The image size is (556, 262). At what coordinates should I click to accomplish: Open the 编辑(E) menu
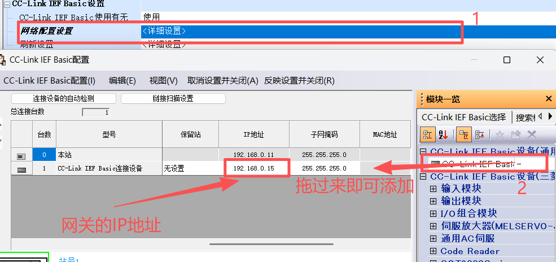[122, 81]
